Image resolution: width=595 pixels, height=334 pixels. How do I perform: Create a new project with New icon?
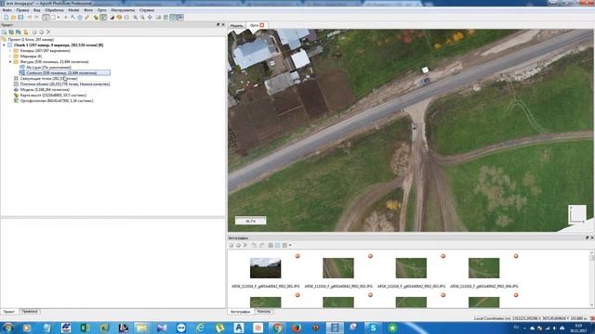(x=7, y=18)
